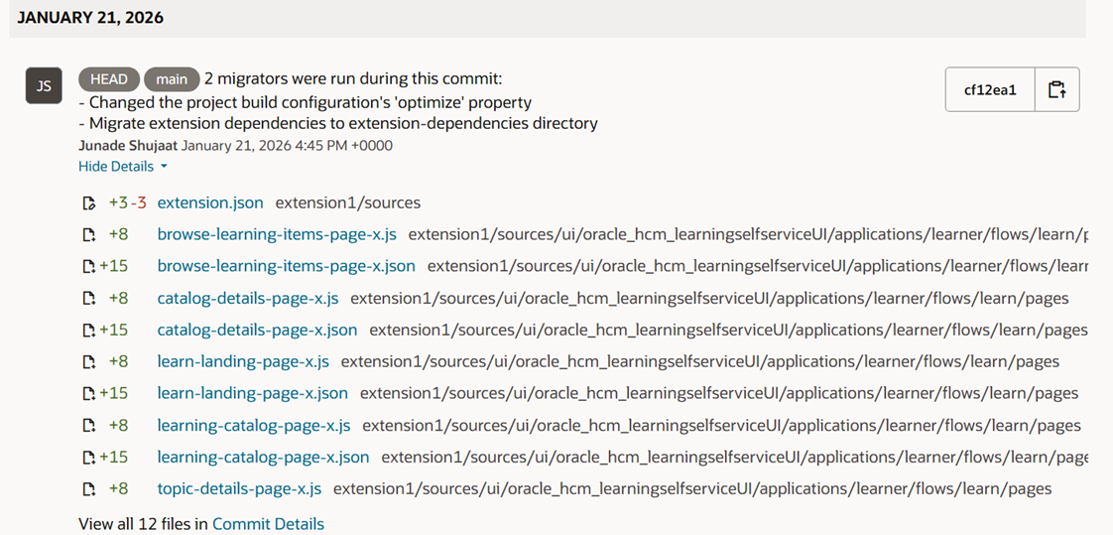The image size is (1113, 535).
Task: Open browse-learning-items-page-x.json file link
Action: [x=286, y=267]
